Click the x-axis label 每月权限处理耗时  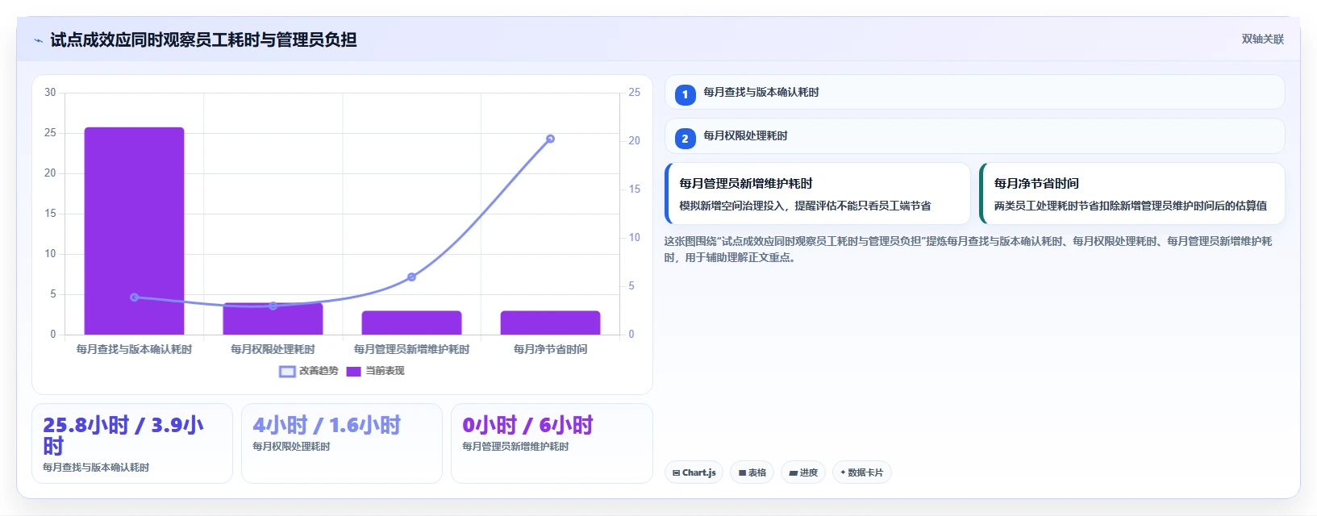pyautogui.click(x=273, y=349)
